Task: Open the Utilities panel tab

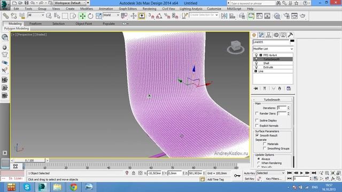Action: point(290,35)
